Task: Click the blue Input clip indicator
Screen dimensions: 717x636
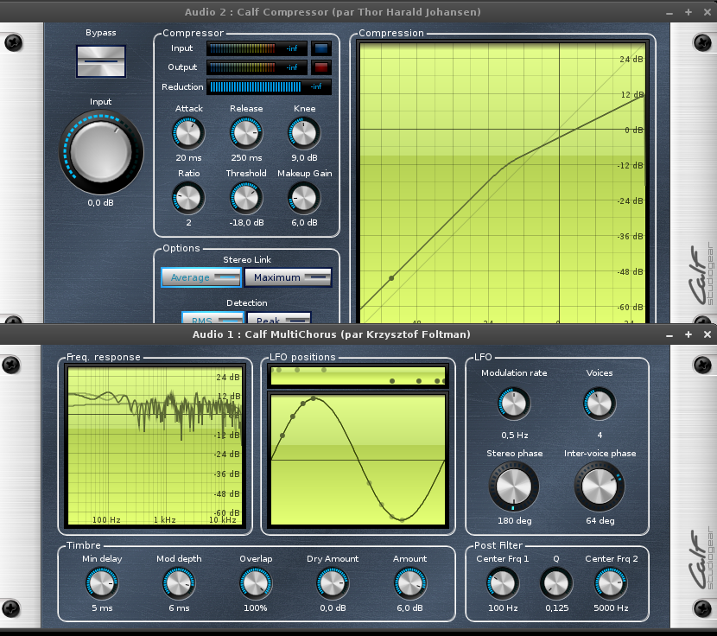Action: coord(321,48)
